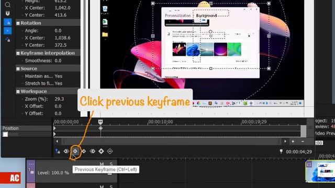The image size is (335, 188).
Task: Delete the keyframe with the minus-diamond button
Action: (110, 151)
